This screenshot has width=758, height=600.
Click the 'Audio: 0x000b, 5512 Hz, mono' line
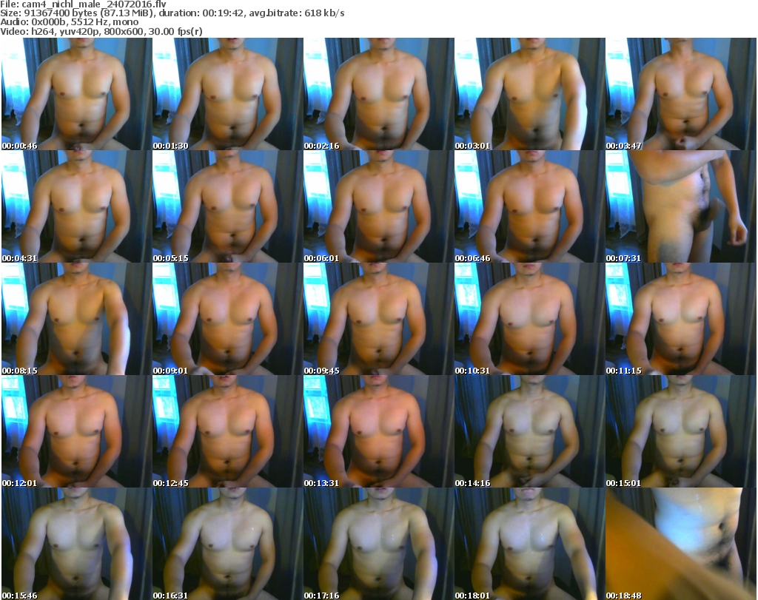pos(70,22)
